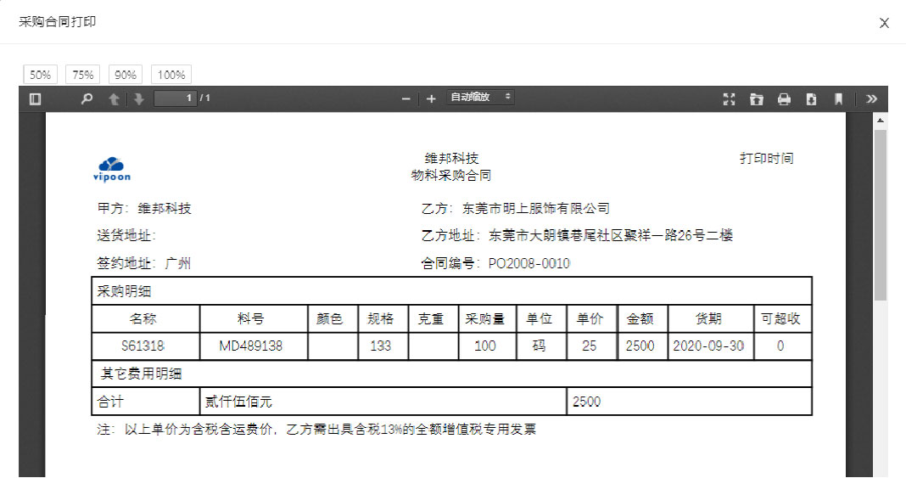
Task: Go to the previous page arrow
Action: 114,98
